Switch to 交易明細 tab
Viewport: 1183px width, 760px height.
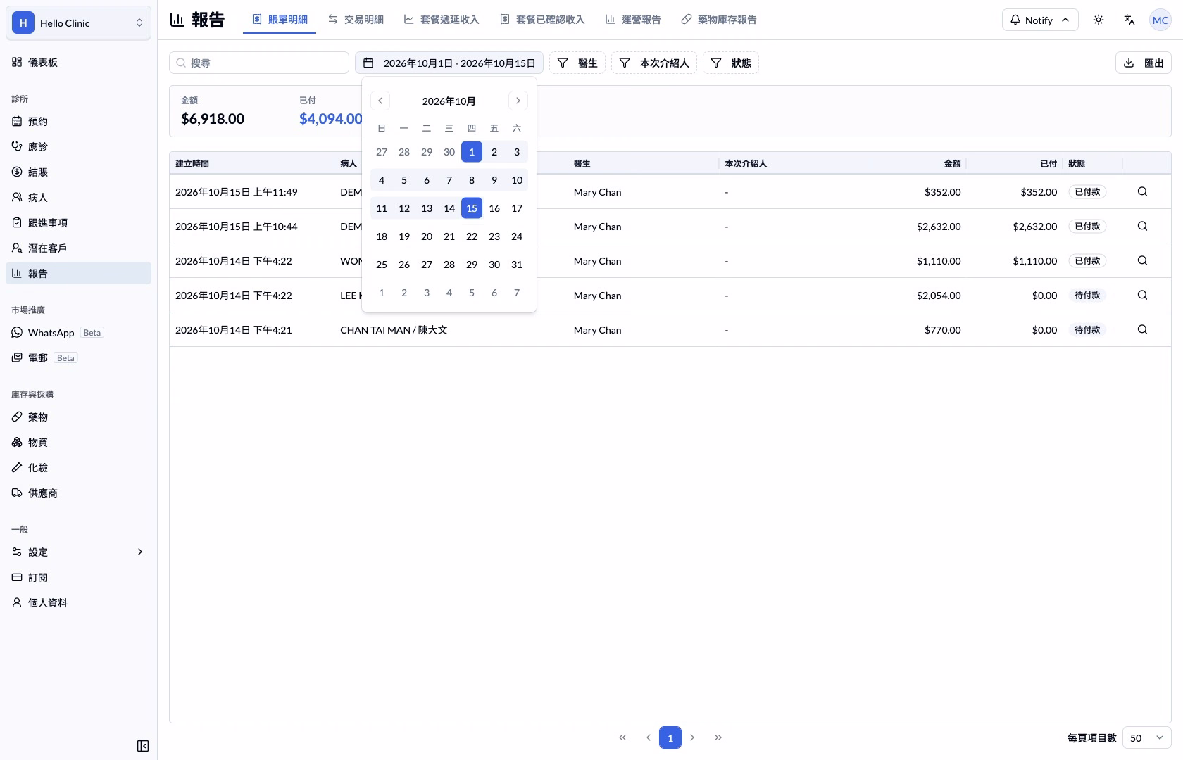pyautogui.click(x=356, y=20)
